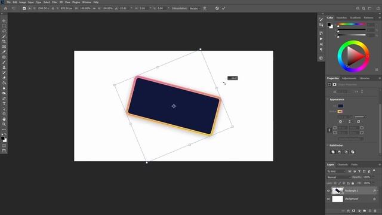The width and height of the screenshot is (382, 215).
Task: Open the Filter menu
Action: pos(54,2)
